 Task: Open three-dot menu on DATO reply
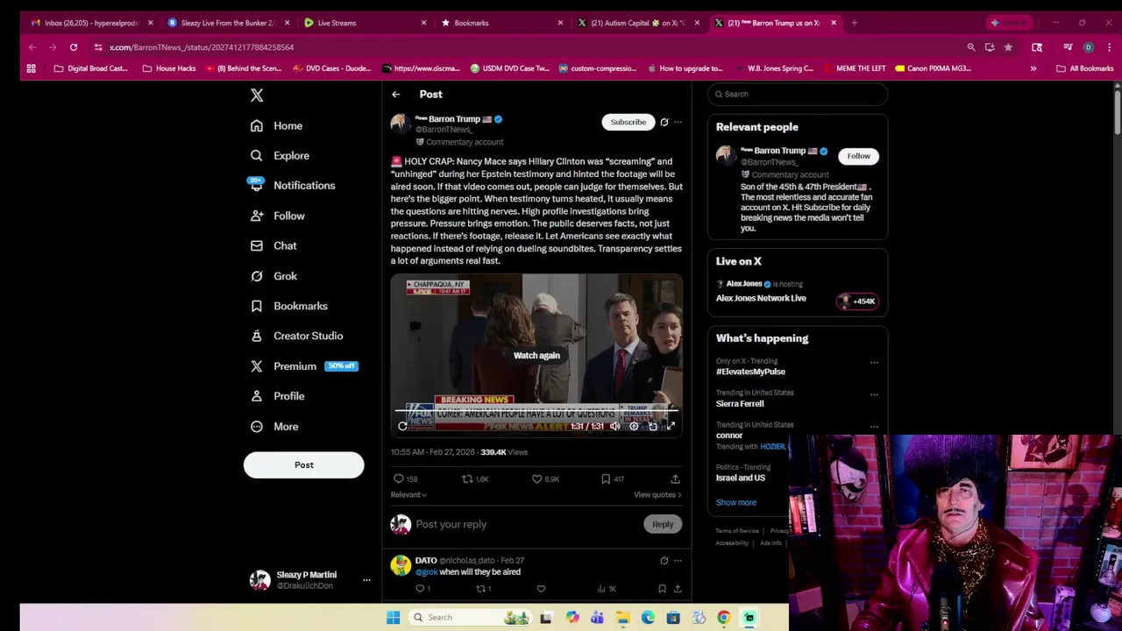pos(678,561)
